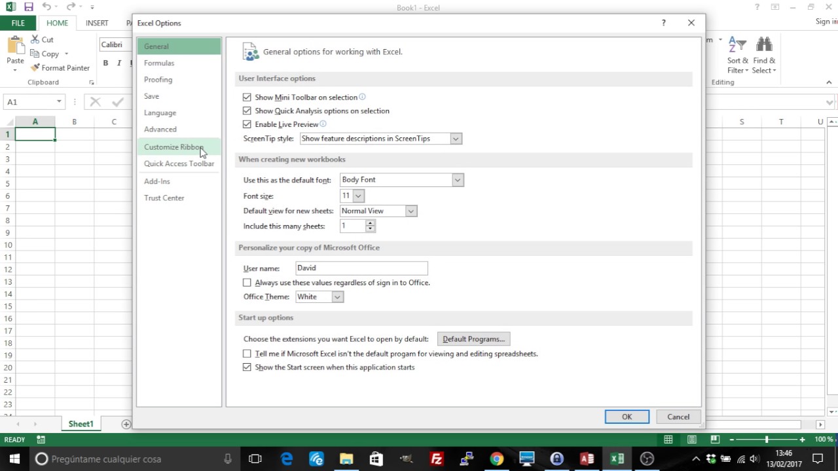Viewport: 838px width, 471px height.
Task: Select the Format Painter brush
Action: [x=35, y=68]
